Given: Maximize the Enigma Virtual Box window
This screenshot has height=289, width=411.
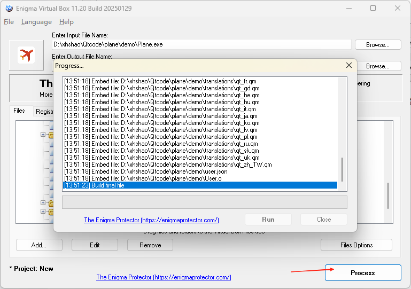Looking at the screenshot, I should [373, 8].
